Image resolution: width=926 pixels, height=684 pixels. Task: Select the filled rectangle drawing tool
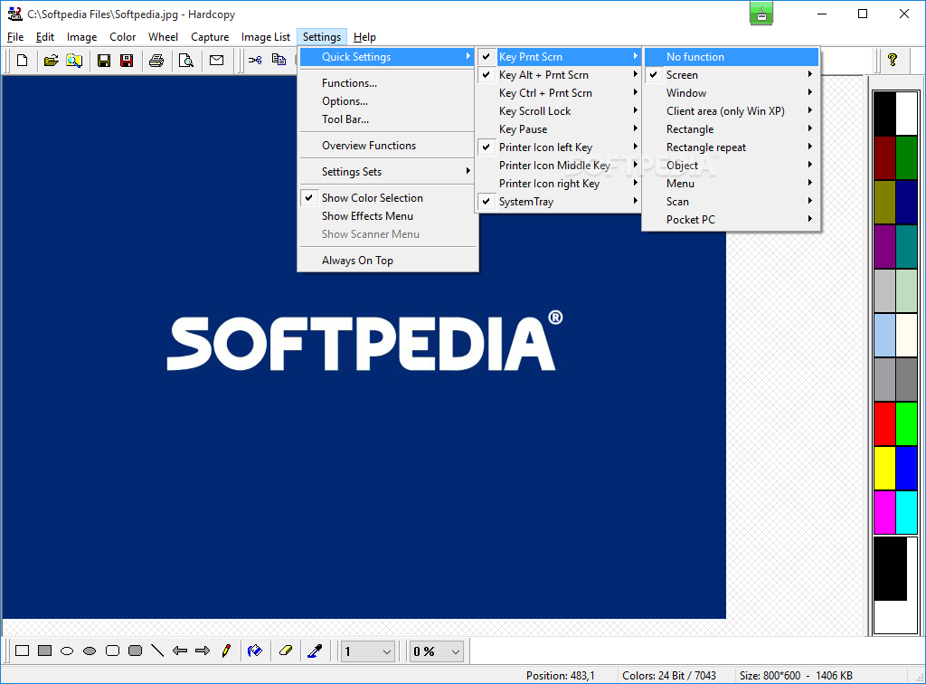pyautogui.click(x=45, y=651)
